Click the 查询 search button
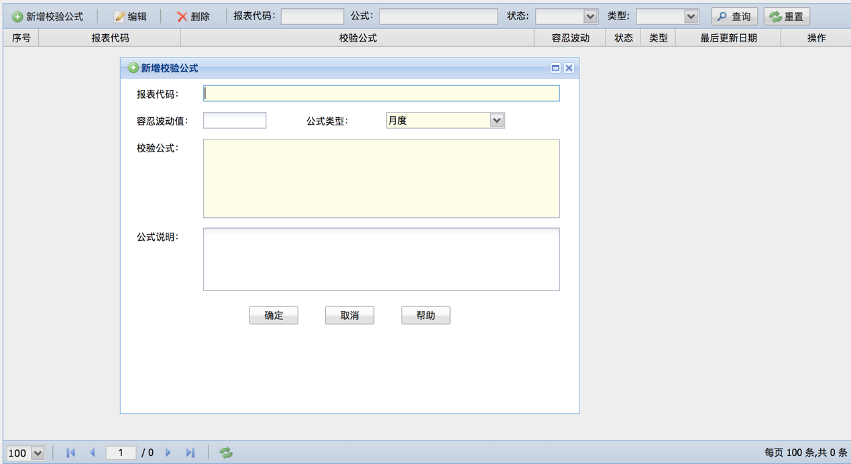This screenshot has width=851, height=464. [734, 17]
